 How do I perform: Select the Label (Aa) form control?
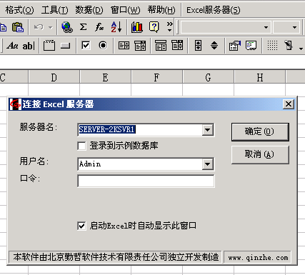pyautogui.click(x=12, y=46)
